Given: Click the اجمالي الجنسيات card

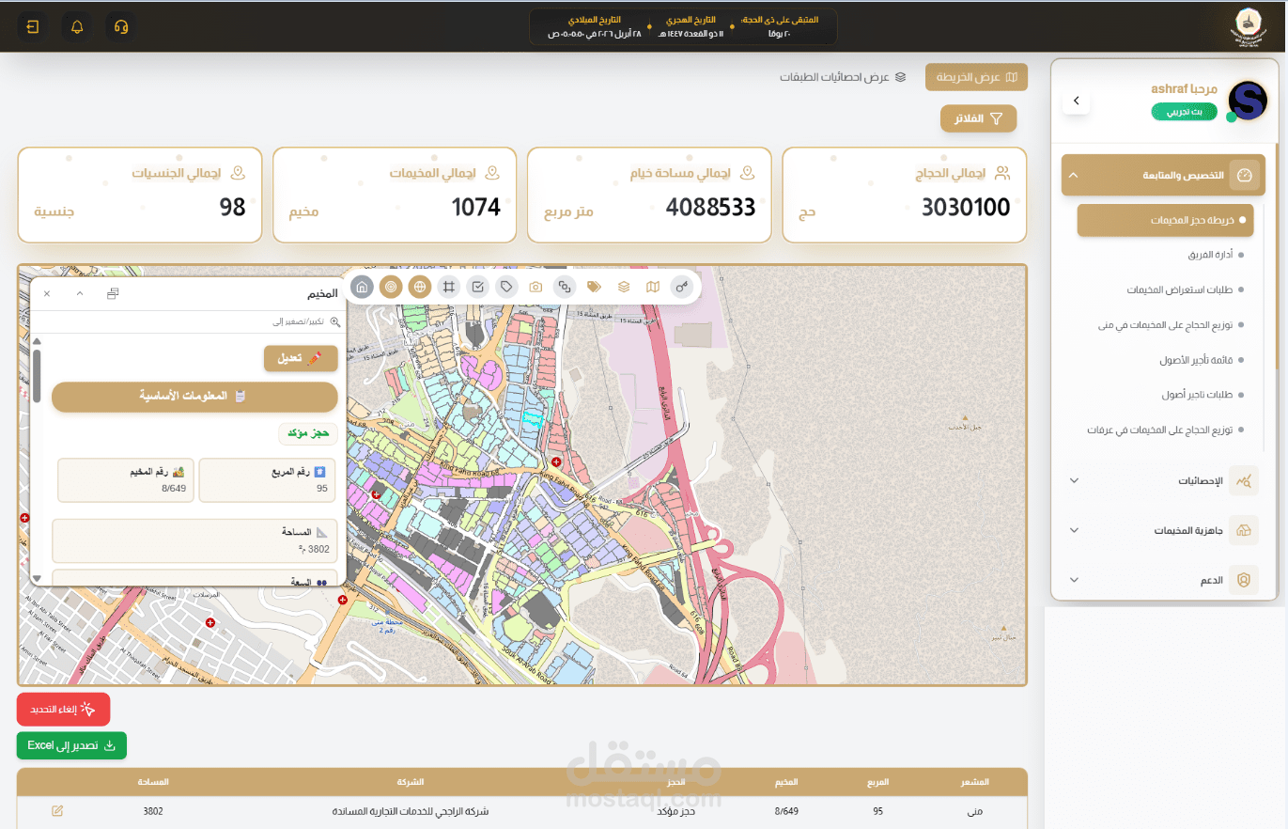Looking at the screenshot, I should click(140, 195).
